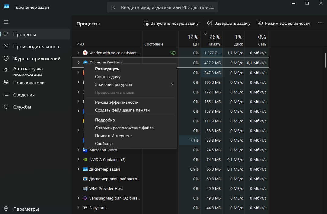Image resolution: width=327 pixels, height=214 pixels.
Task: Go to Производительность page
Action: [x=35, y=46]
